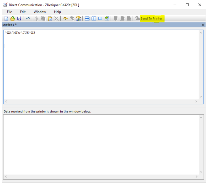The width and height of the screenshot is (207, 183).
Task: Close the untitled1 document pane
Action: (x=203, y=25)
